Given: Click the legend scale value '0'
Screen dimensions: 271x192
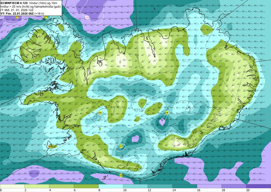Looking at the screenshot, I should point(1,190).
